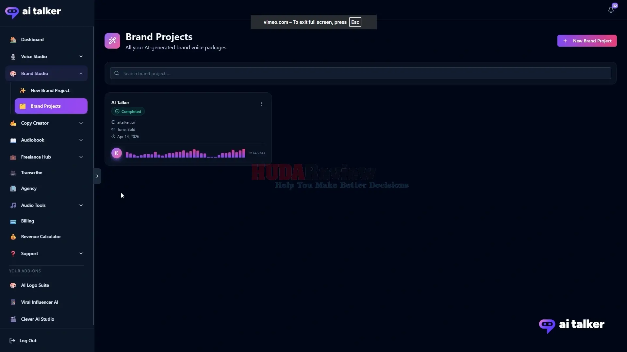Open the Billing page
This screenshot has width=627, height=352.
46,221
